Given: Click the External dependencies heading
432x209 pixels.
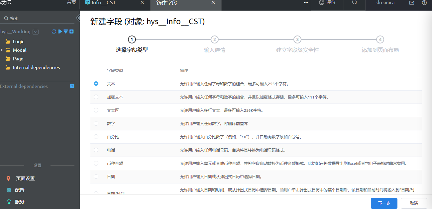Looking at the screenshot, I should (x=24, y=86).
